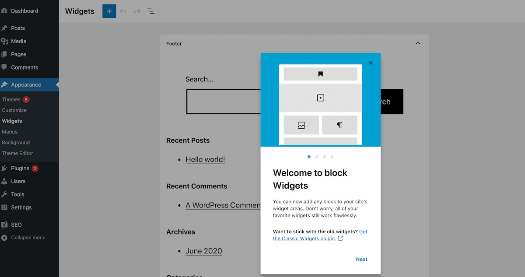The width and height of the screenshot is (525, 277).
Task: Click the Collapse menu arrow icon
Action: coord(4,238)
